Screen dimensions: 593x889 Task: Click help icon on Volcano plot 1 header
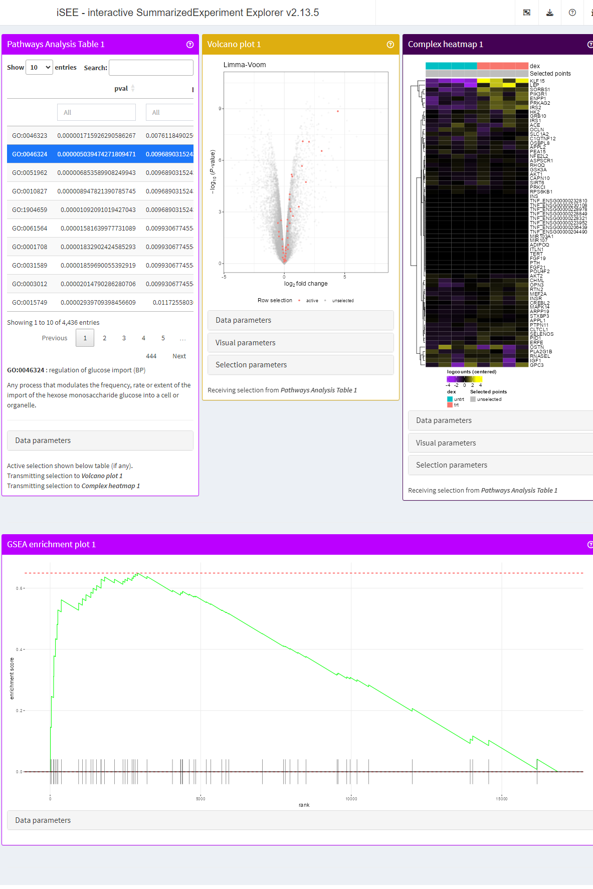coord(390,45)
